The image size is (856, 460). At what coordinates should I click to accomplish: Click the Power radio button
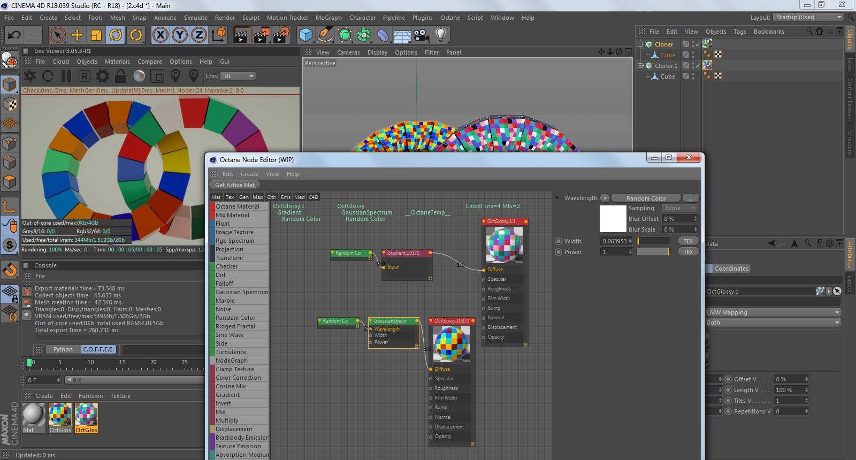click(559, 252)
